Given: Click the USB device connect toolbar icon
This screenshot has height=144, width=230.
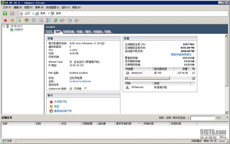Looking at the screenshot, I should [x=77, y=20].
